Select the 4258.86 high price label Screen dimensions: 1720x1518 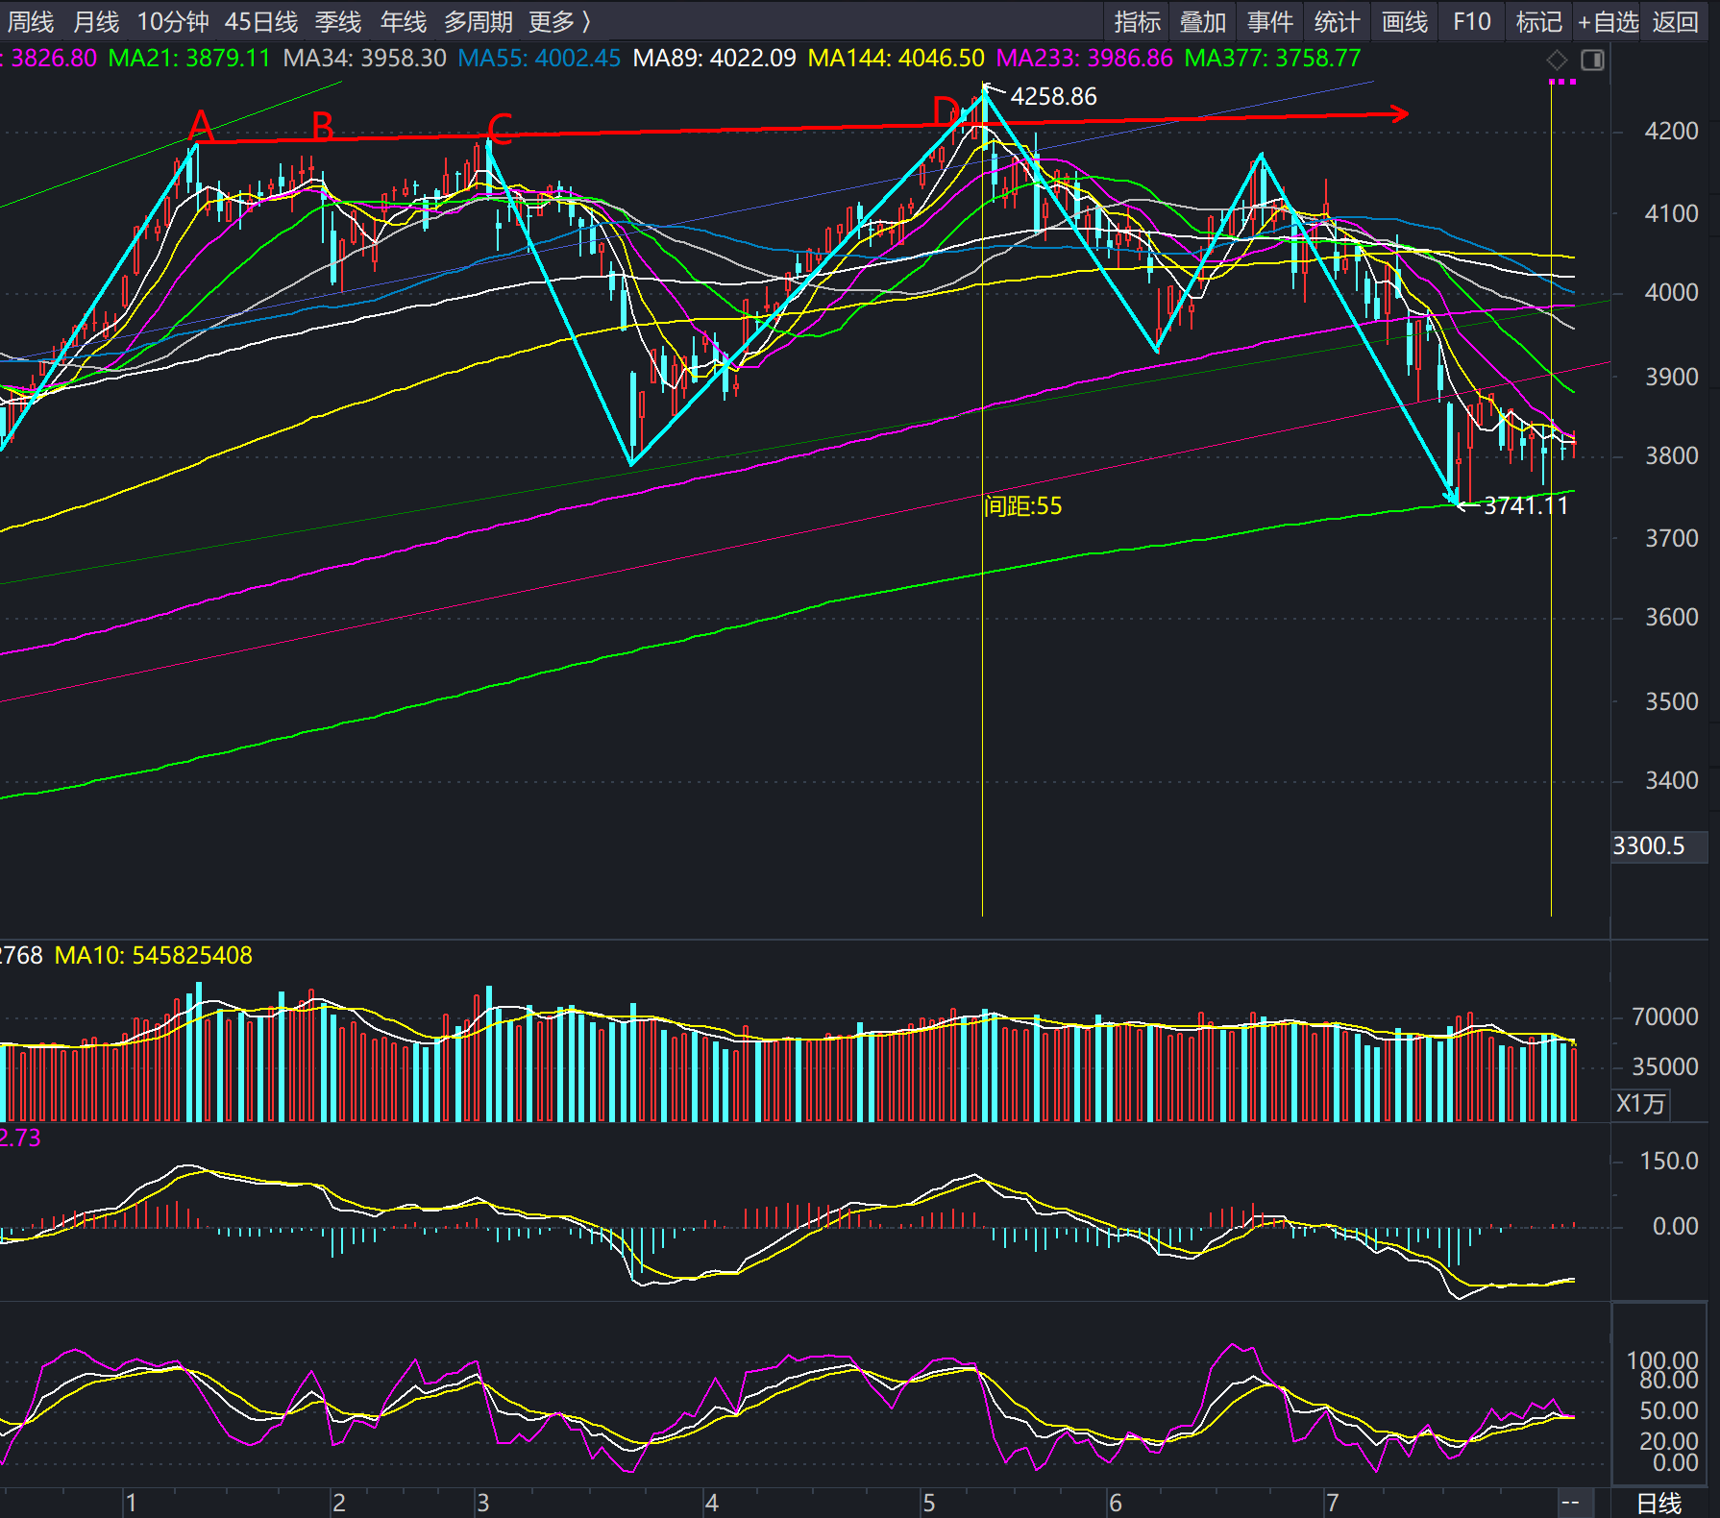(1053, 96)
